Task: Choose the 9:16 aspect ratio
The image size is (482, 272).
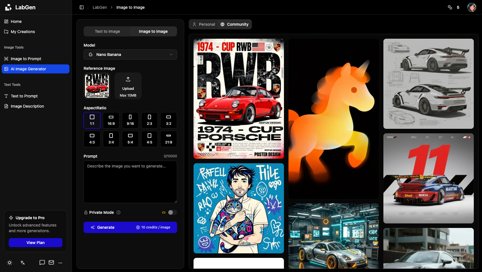Action: pyautogui.click(x=130, y=120)
